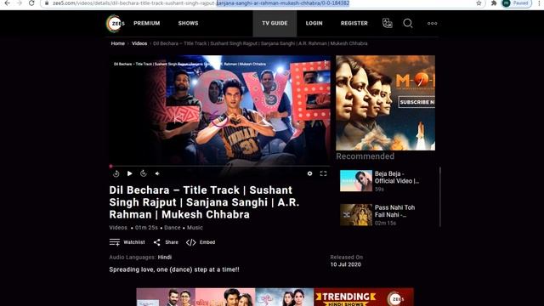This screenshot has width=544, height=306.
Task: Click the 'Beja Beja - Official Video' title
Action: click(397, 178)
